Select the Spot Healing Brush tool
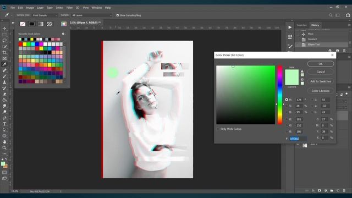The height and width of the screenshot is (198, 352). point(4,70)
